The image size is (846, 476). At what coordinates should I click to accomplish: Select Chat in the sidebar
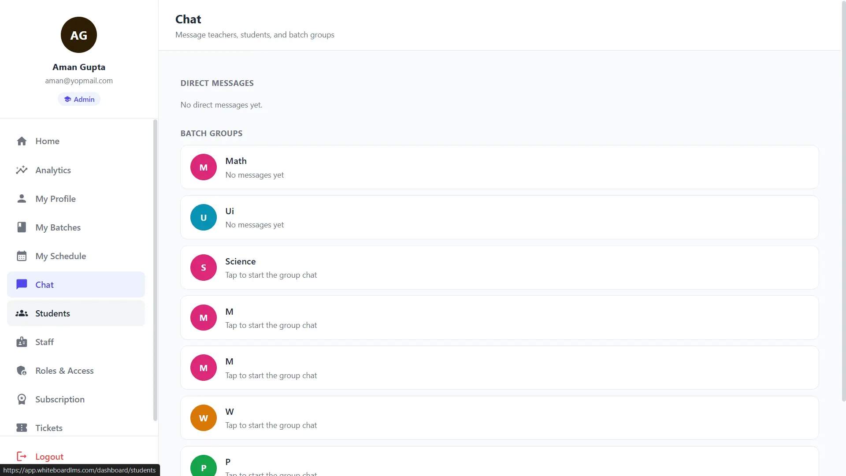click(76, 285)
